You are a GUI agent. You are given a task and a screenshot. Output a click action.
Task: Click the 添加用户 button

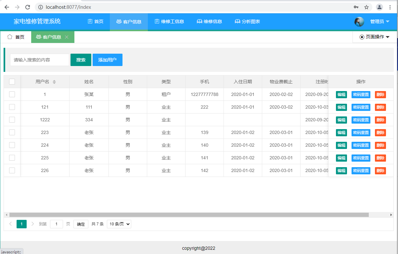(108, 60)
